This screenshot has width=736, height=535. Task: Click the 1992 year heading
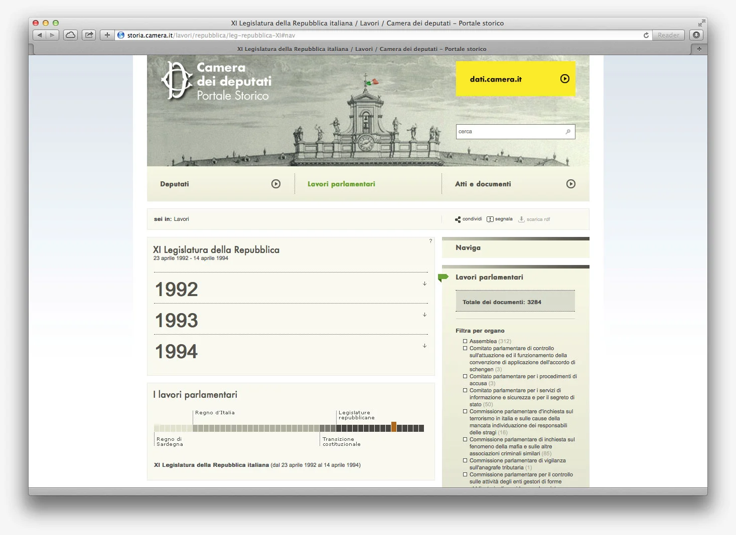pyautogui.click(x=176, y=290)
